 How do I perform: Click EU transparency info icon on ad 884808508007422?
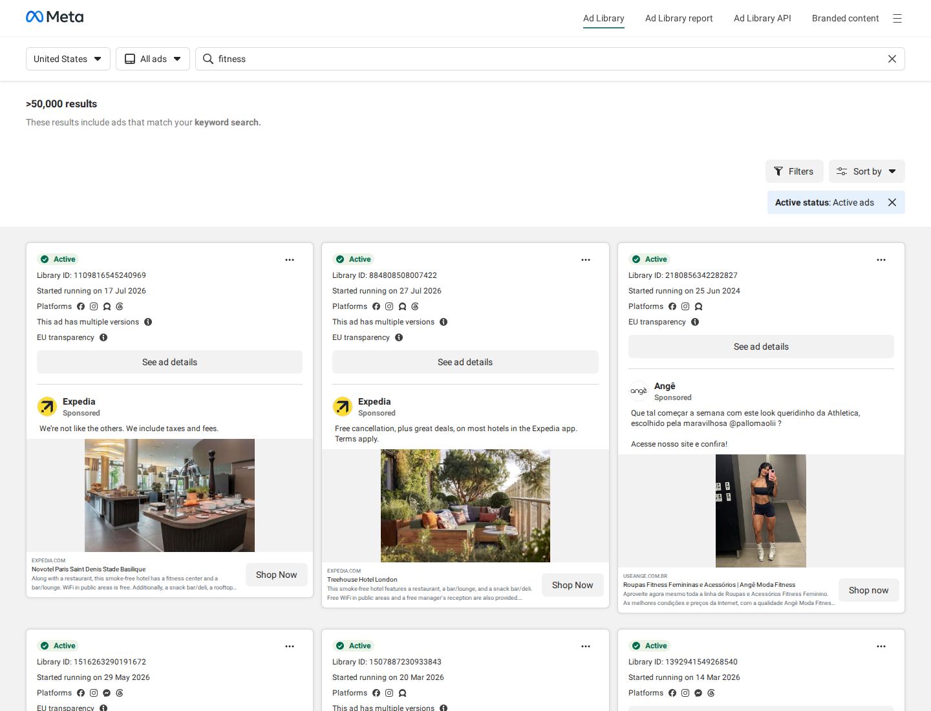[x=399, y=337]
